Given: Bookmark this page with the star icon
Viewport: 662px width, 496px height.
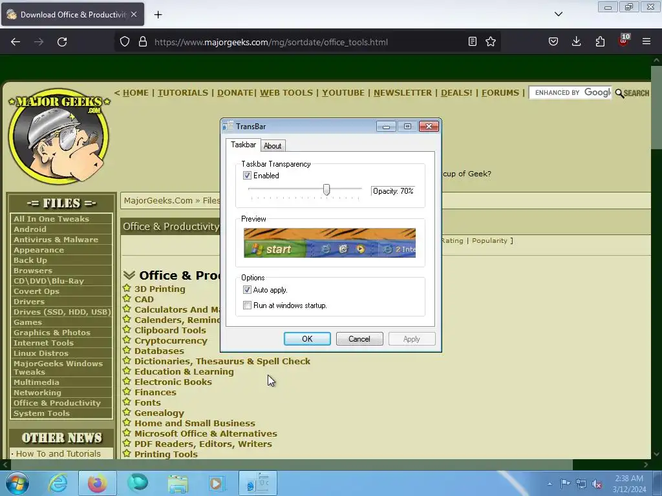Looking at the screenshot, I should coord(491,42).
